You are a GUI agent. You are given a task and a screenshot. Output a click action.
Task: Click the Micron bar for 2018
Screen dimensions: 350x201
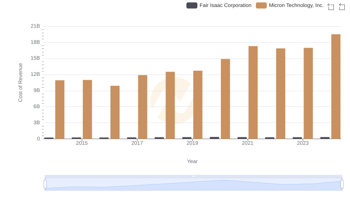(170, 106)
